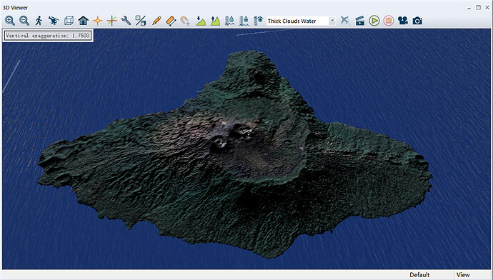493x280 pixels.
Task: Activate the helicopter fly mode icon
Action: 54,21
